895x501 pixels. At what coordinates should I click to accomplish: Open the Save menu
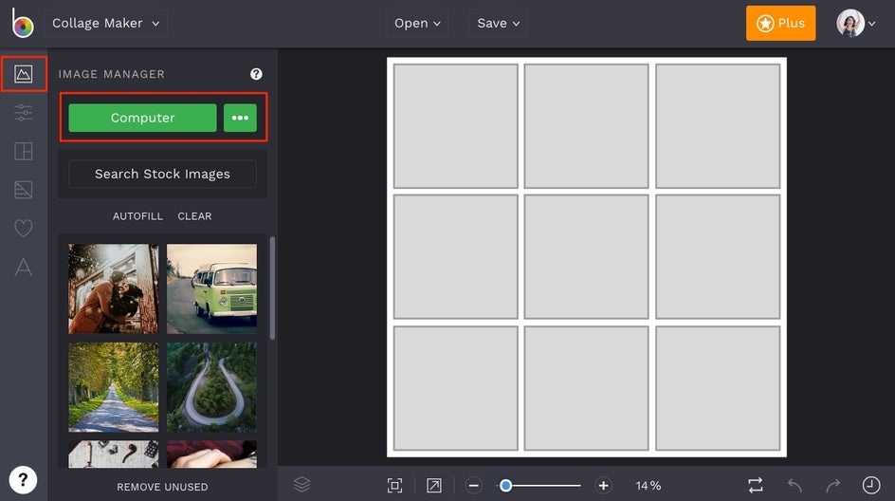click(x=499, y=24)
